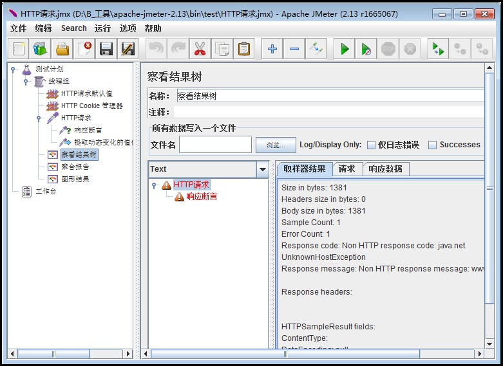
Task: Click the 文件名 filename input field
Action: tap(215, 145)
